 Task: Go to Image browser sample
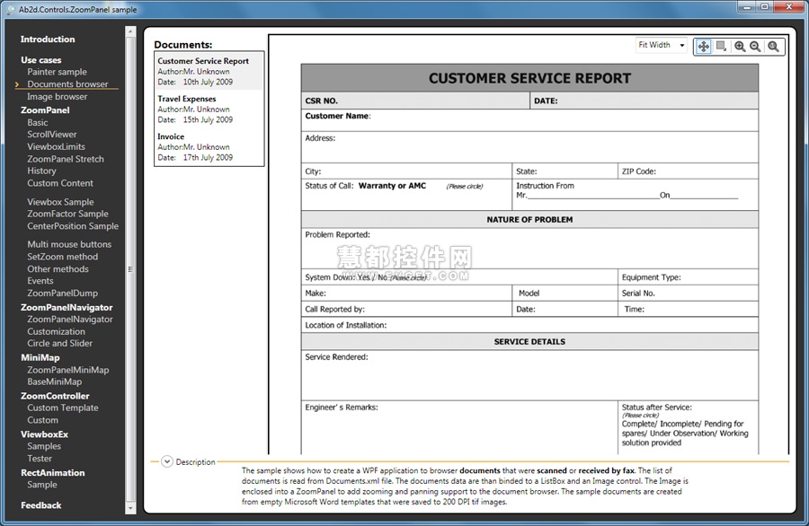[57, 97]
